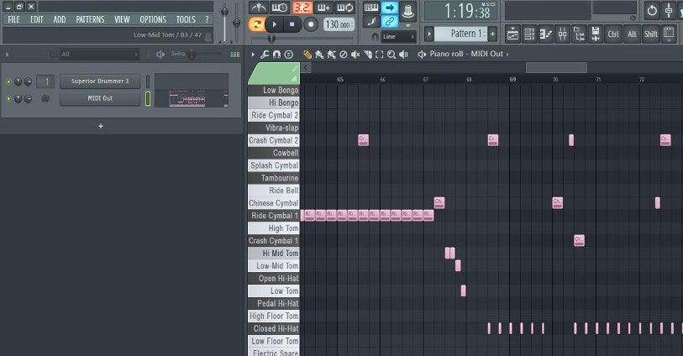This screenshot has width=683, height=356.
Task: Toggle pattern/song mode button
Action: click(257, 24)
